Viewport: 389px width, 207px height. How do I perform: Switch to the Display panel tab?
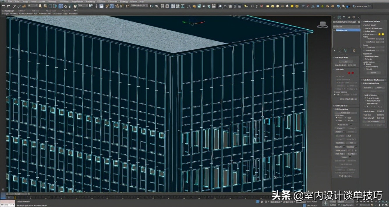pyautogui.click(x=354, y=17)
